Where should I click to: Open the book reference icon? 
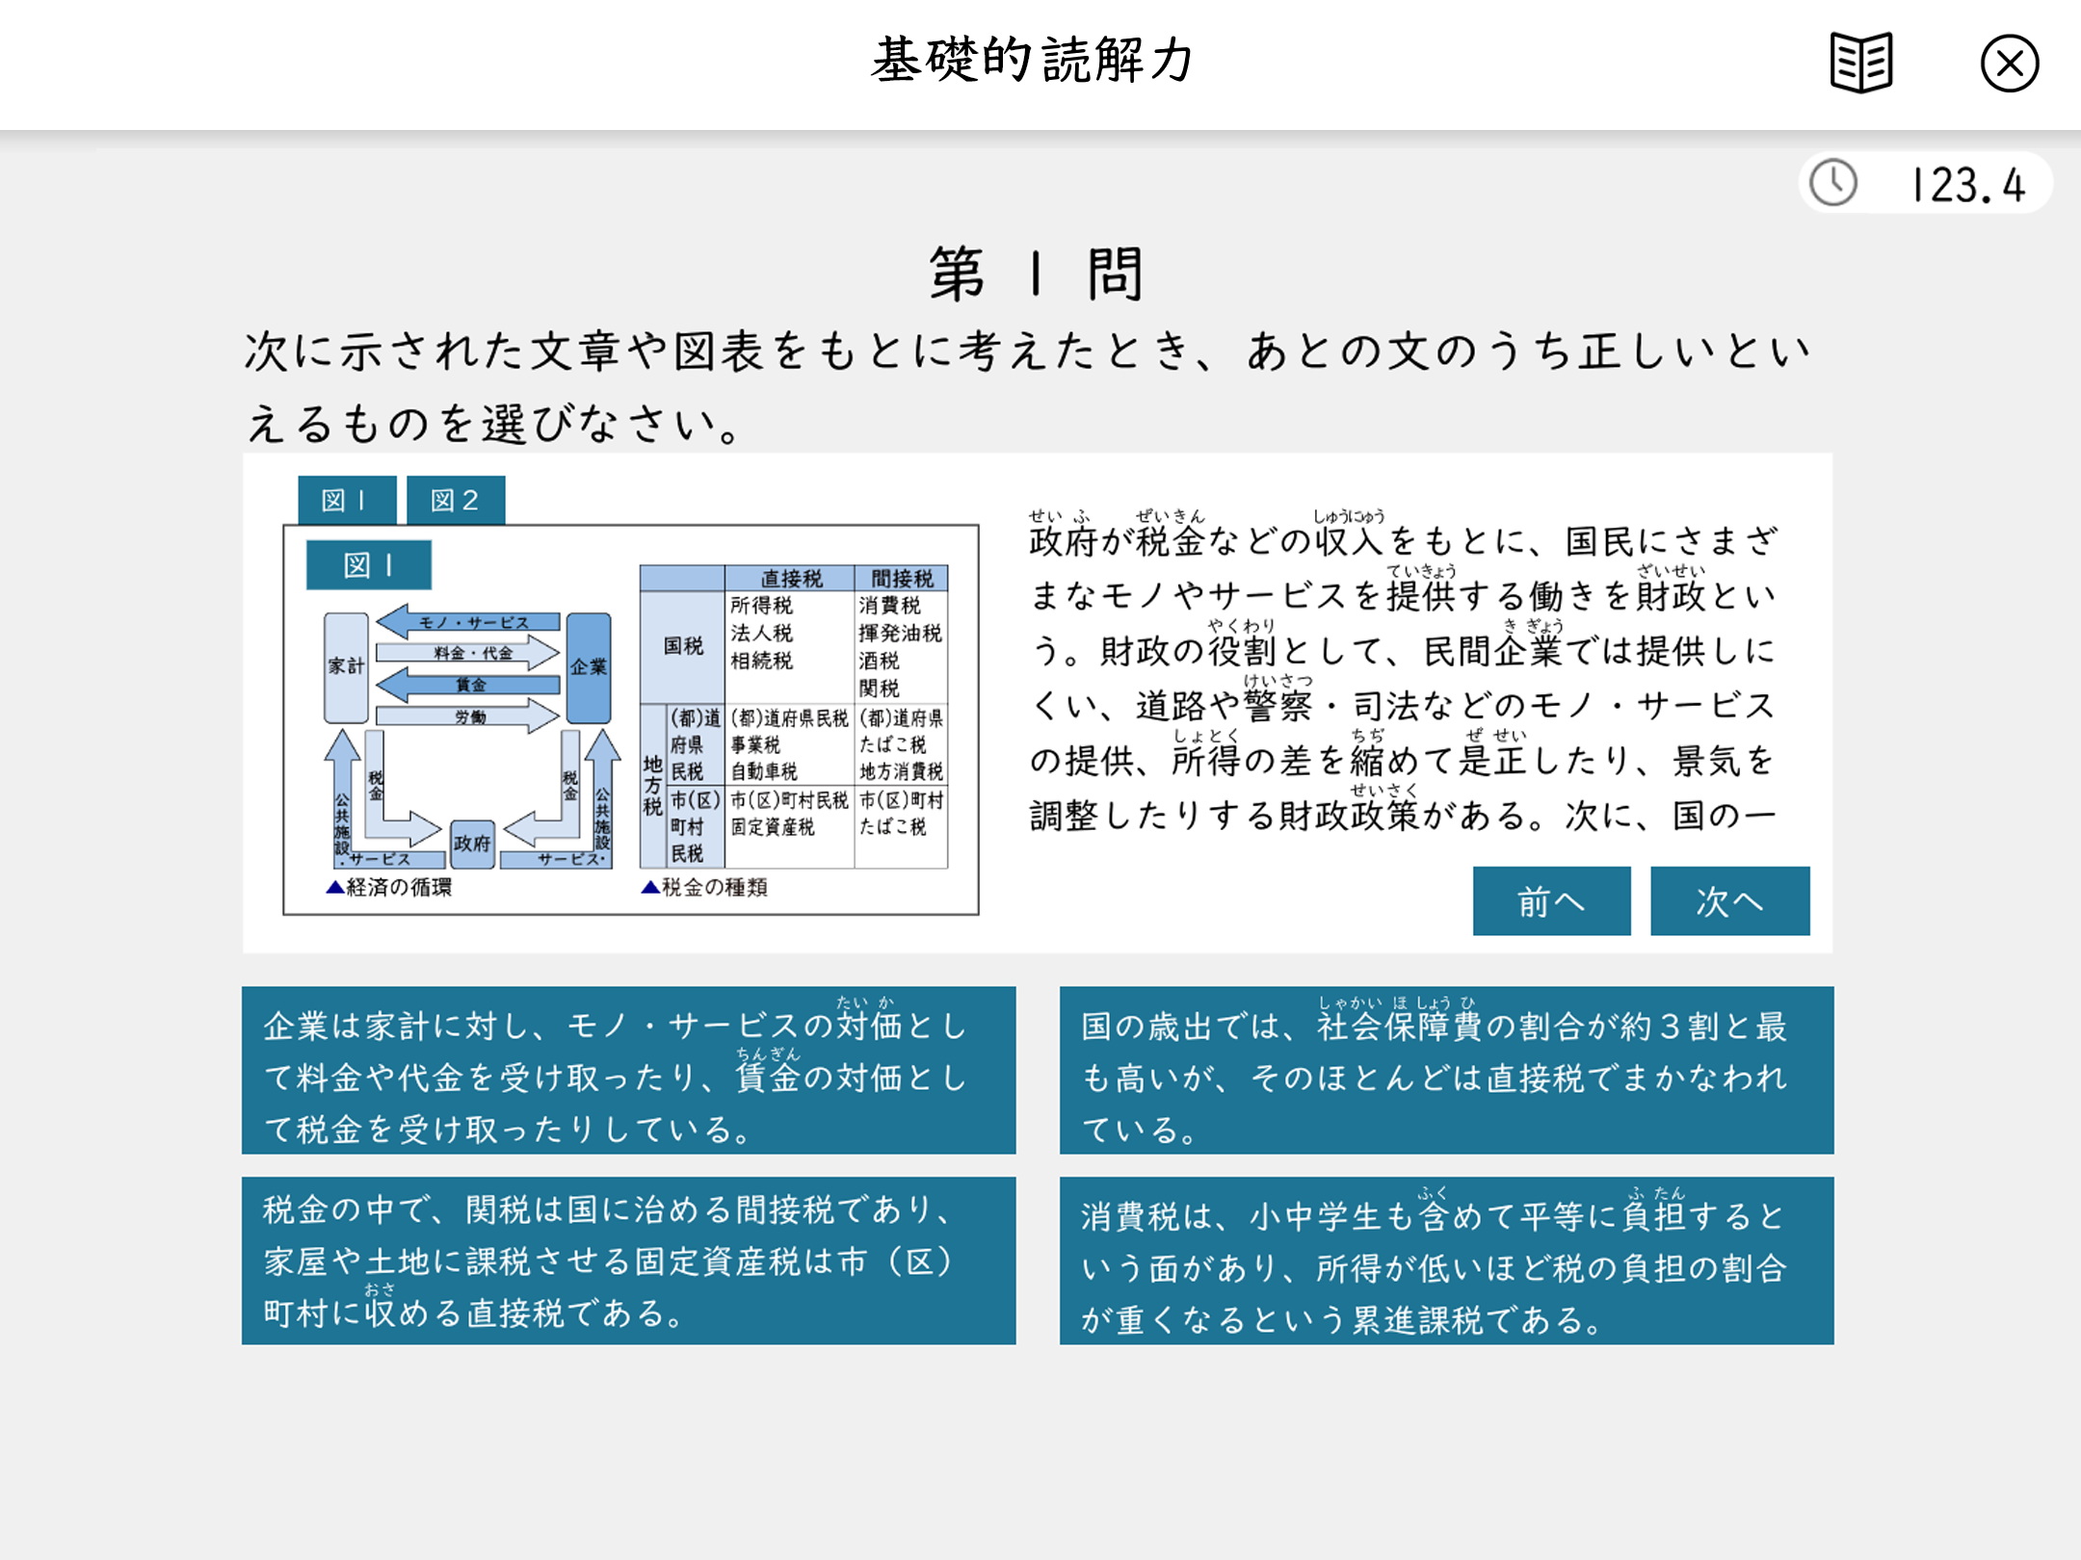(x=1860, y=64)
